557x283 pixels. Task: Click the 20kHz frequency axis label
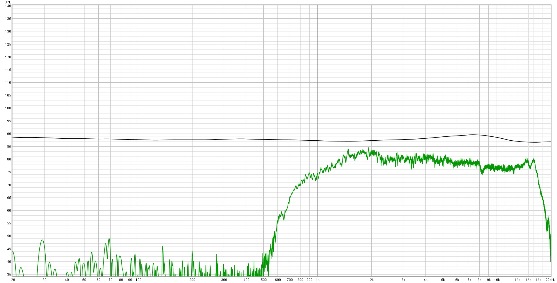pyautogui.click(x=550, y=280)
